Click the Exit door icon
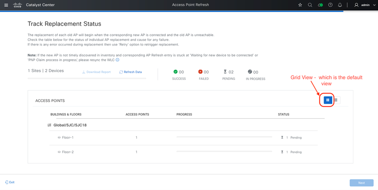Viewport: 378px width, 190px height. click(7, 182)
